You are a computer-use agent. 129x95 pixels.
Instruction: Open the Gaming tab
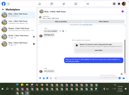tap(88, 4)
